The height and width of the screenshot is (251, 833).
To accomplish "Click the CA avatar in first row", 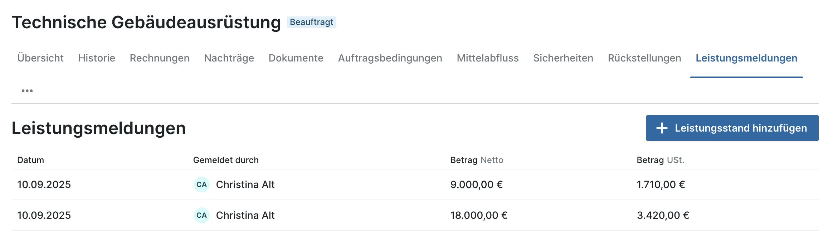I will tap(201, 184).
